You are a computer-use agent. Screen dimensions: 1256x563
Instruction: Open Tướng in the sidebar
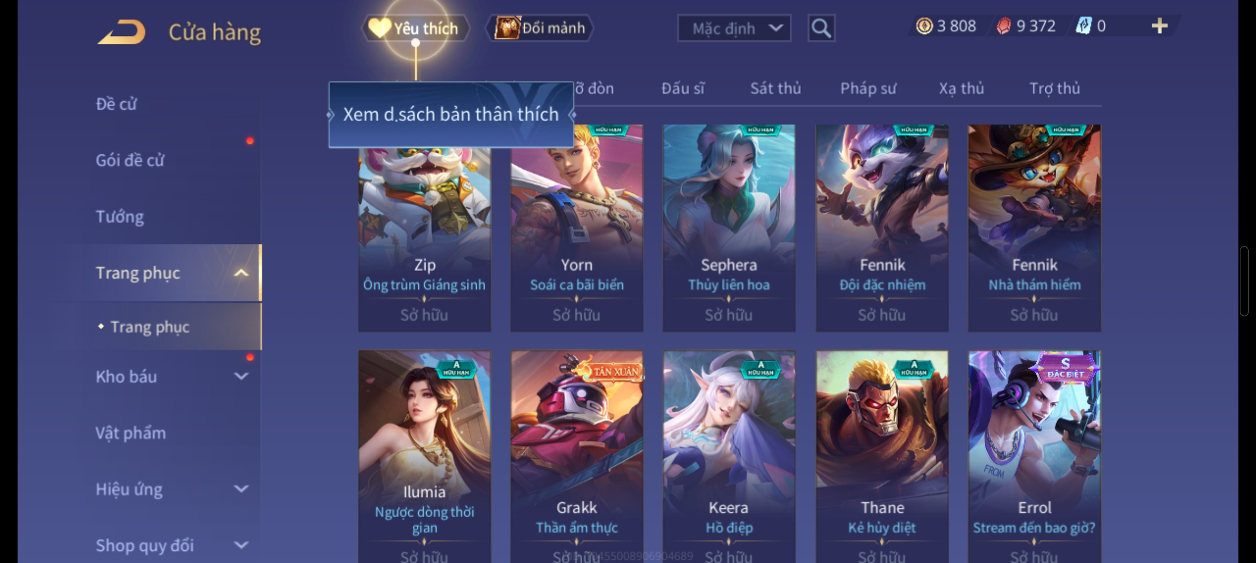pyautogui.click(x=119, y=216)
